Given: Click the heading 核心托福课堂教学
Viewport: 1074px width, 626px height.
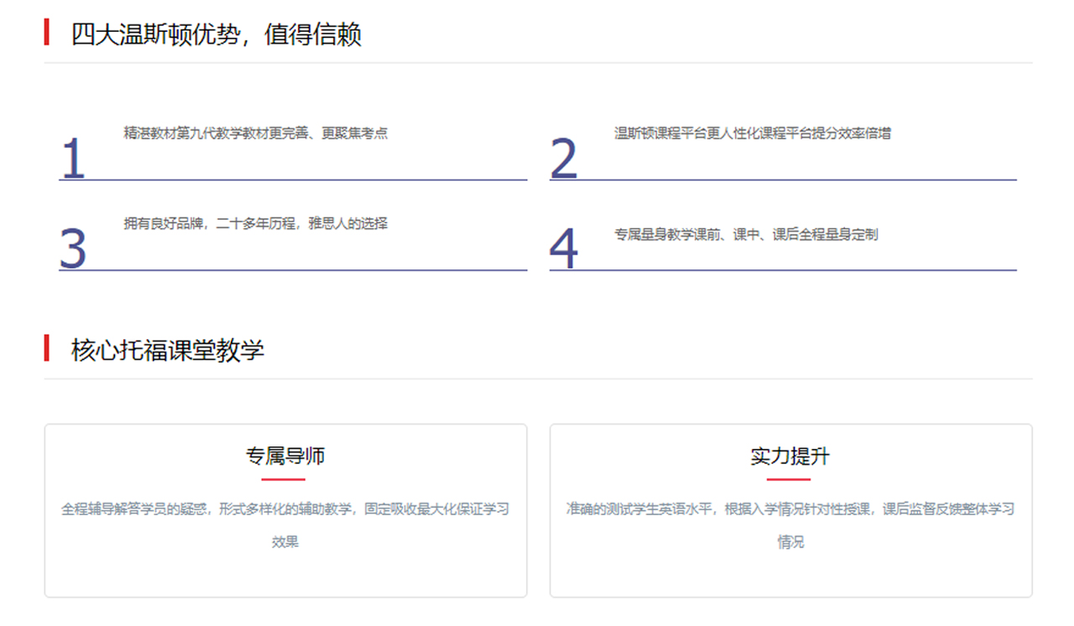Looking at the screenshot, I should coord(168,350).
